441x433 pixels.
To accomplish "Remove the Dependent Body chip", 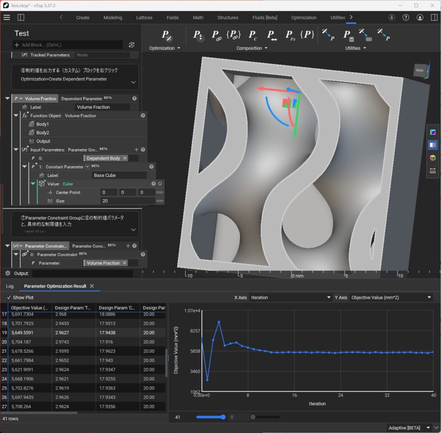I will click(x=125, y=158).
